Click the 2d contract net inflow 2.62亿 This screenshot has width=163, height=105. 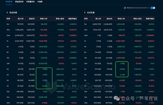pos(122,69)
